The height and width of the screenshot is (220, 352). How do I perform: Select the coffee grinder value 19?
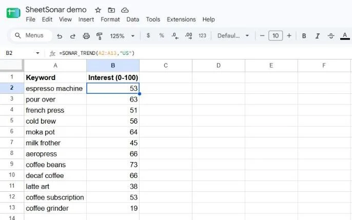pos(113,208)
